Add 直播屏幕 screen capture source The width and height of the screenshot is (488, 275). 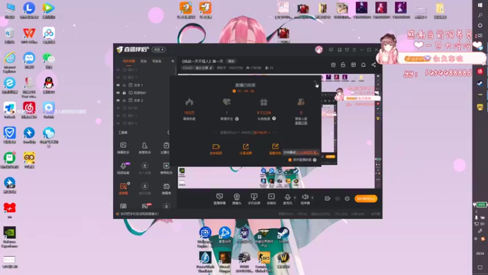220,199
